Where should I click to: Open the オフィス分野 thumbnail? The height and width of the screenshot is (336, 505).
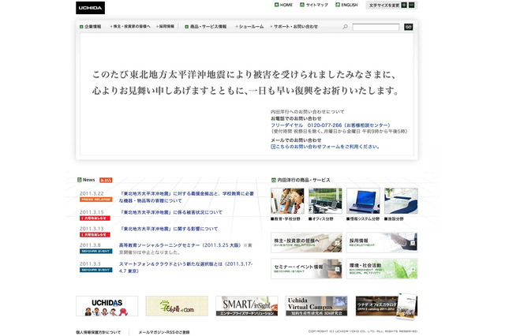pos(325,201)
